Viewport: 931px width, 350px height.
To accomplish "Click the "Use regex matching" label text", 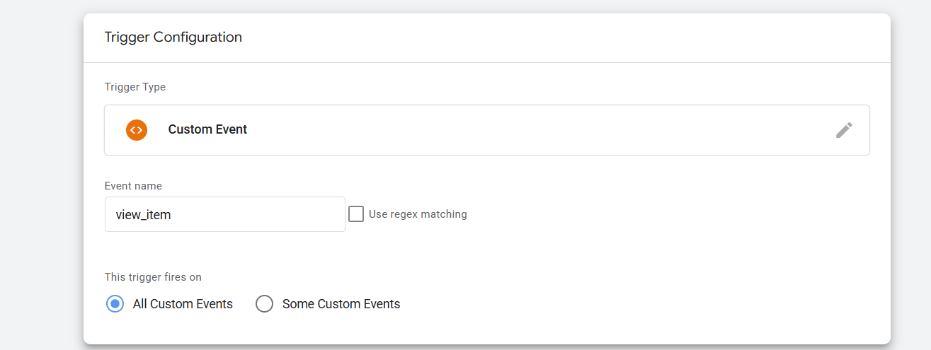I will (418, 214).
